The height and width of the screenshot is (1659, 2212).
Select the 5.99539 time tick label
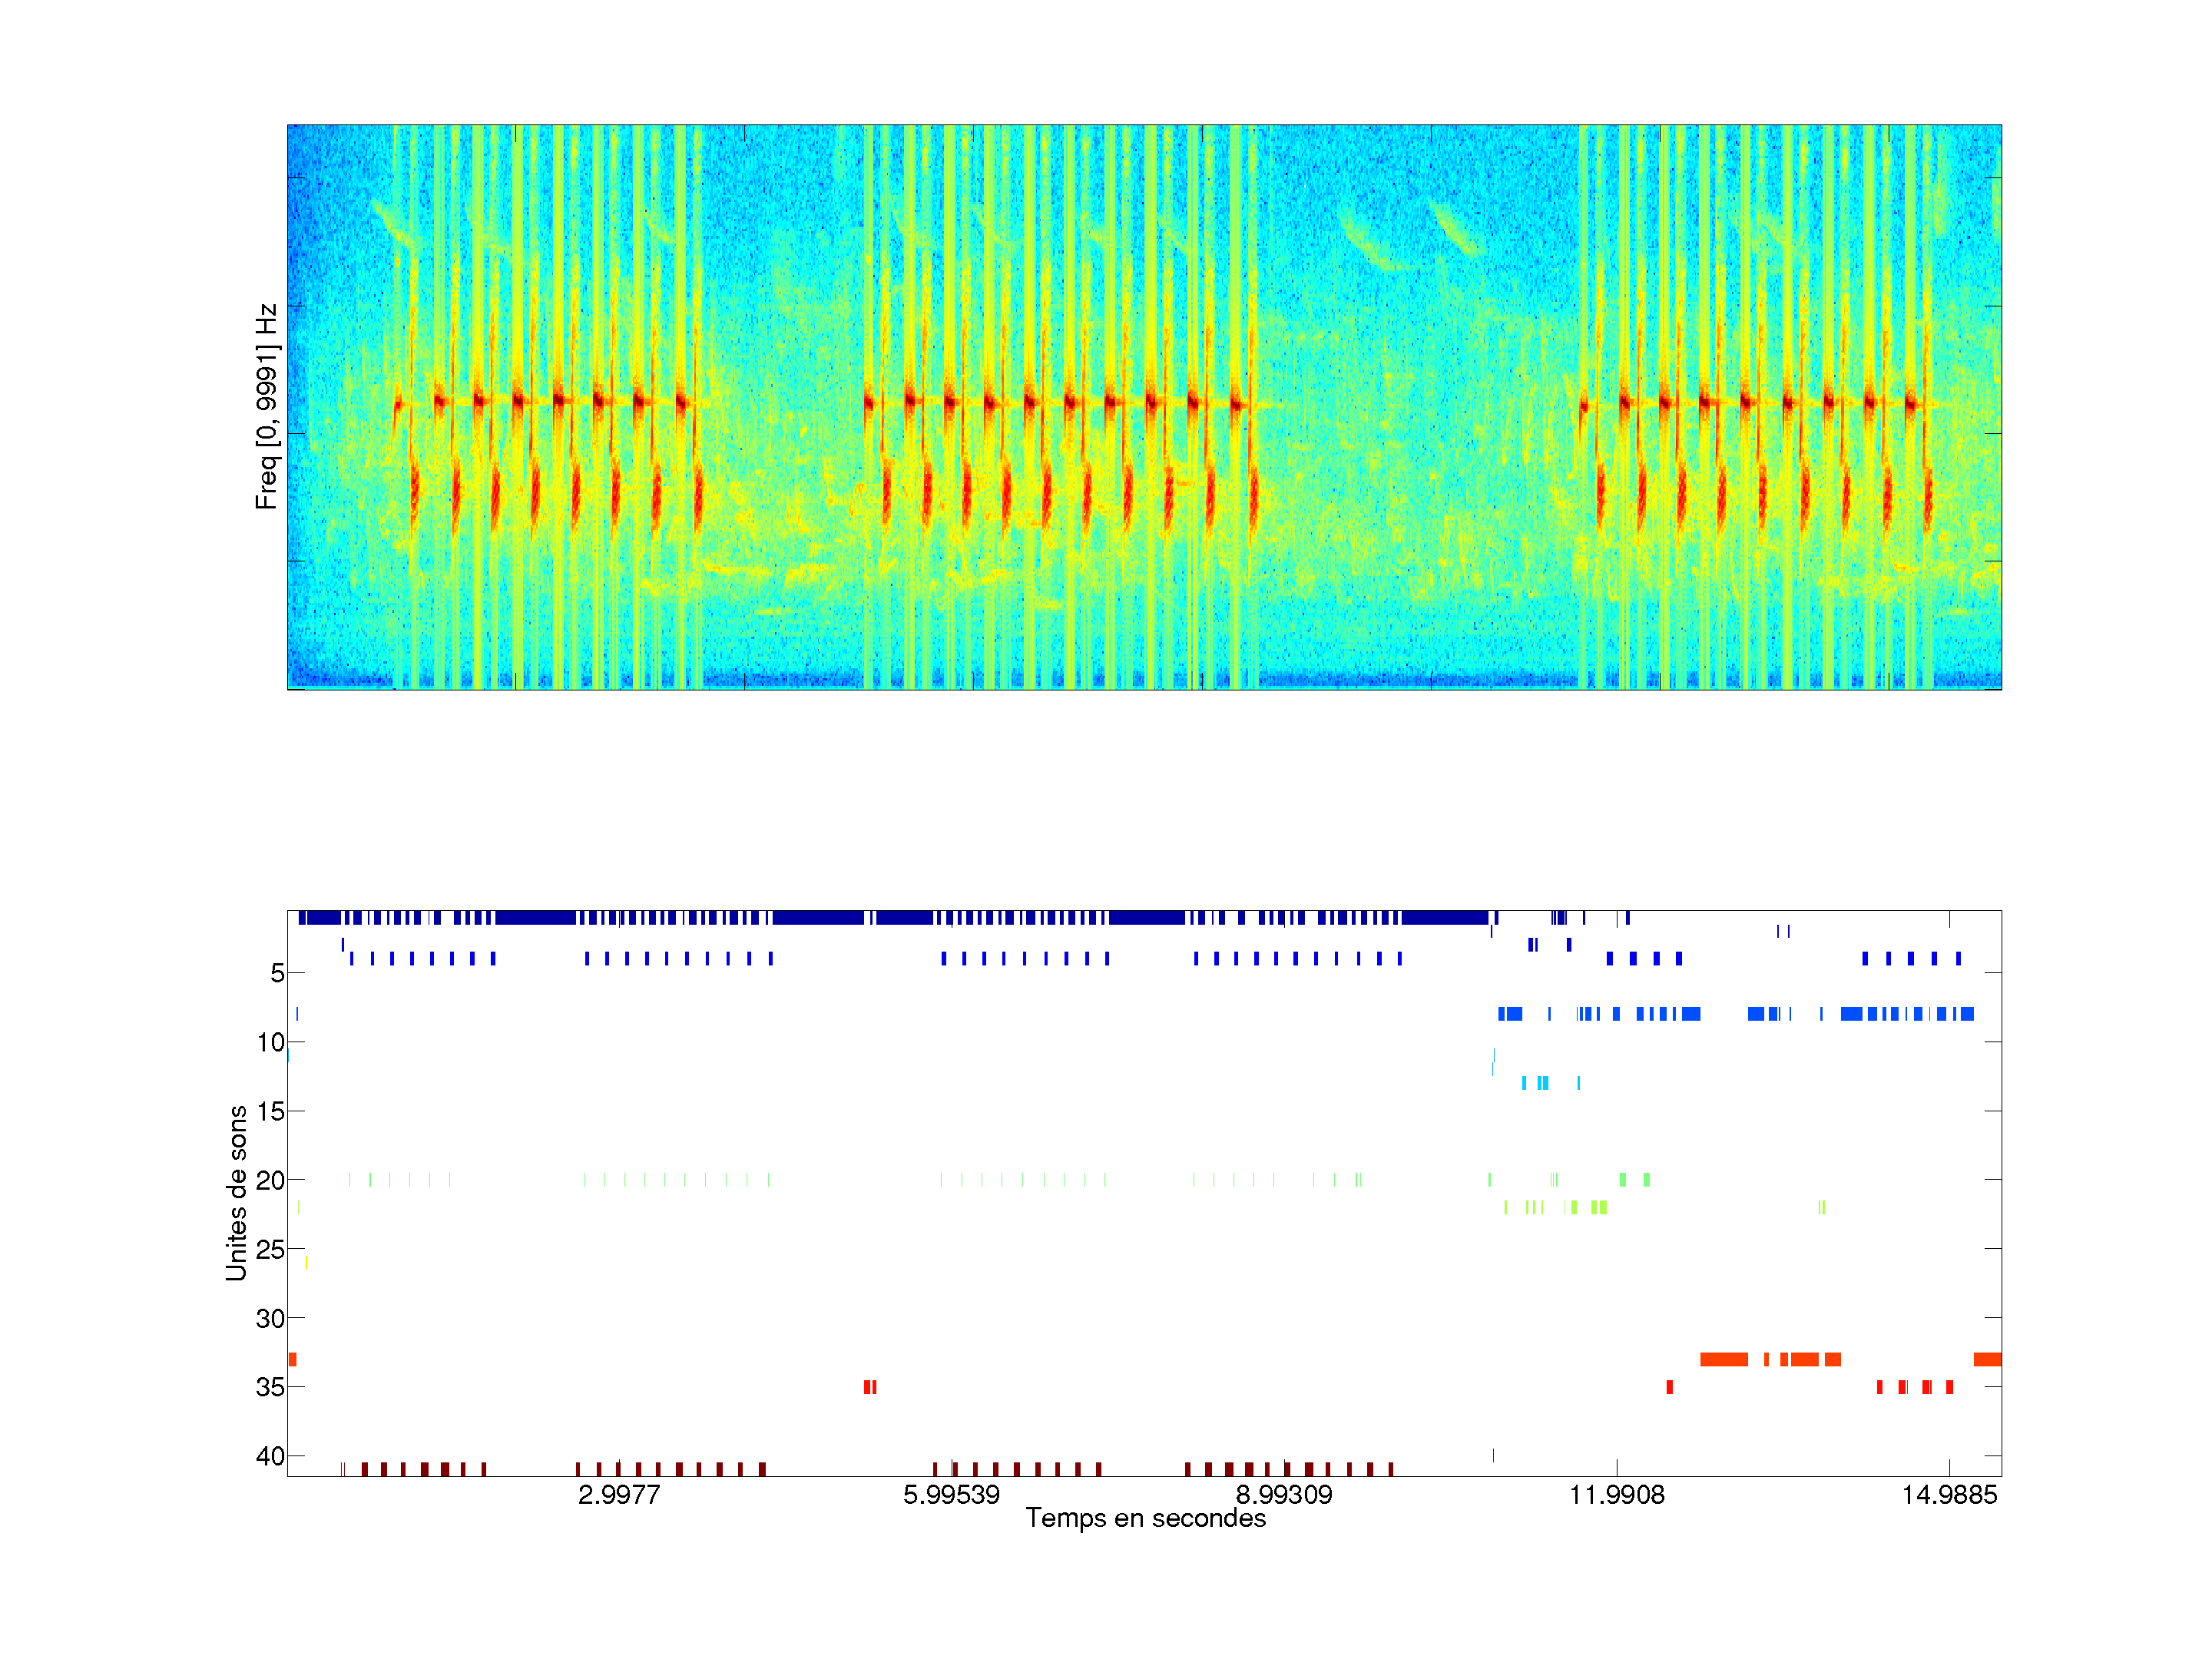coord(951,1495)
